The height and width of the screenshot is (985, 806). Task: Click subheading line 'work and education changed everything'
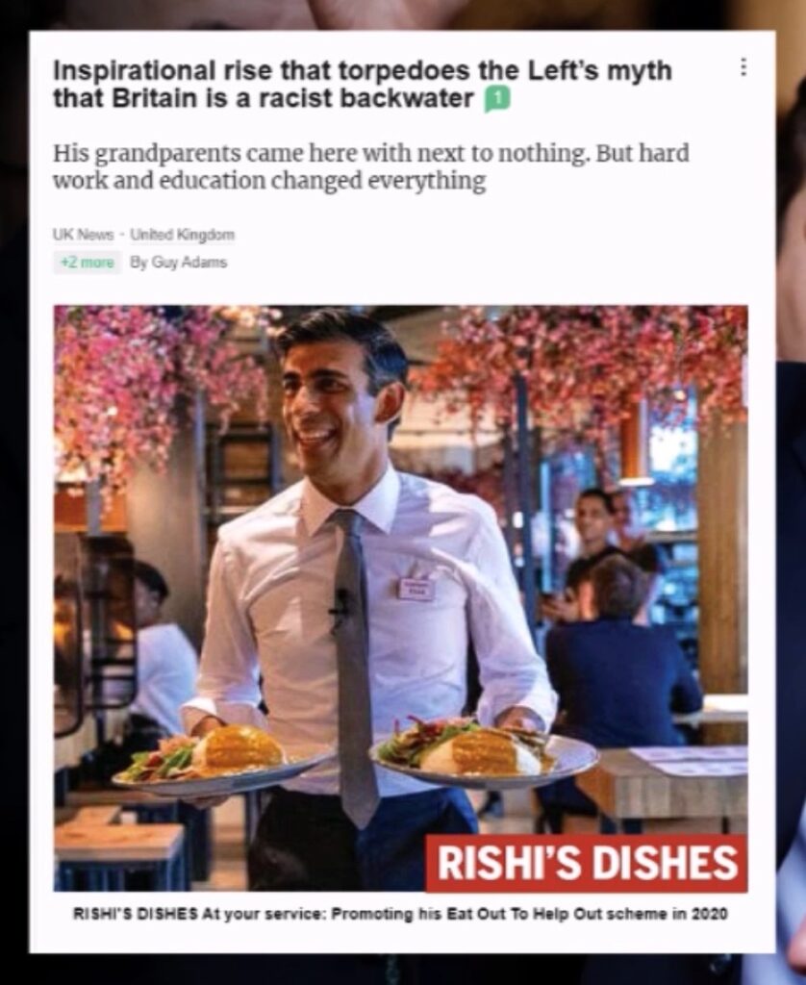[269, 181]
